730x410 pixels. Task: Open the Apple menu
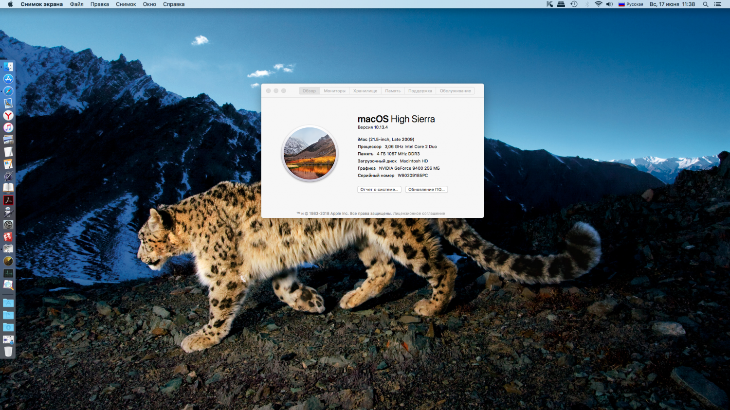10,4
